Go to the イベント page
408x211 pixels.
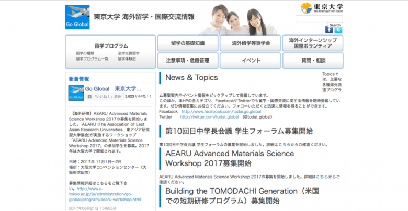251,61
